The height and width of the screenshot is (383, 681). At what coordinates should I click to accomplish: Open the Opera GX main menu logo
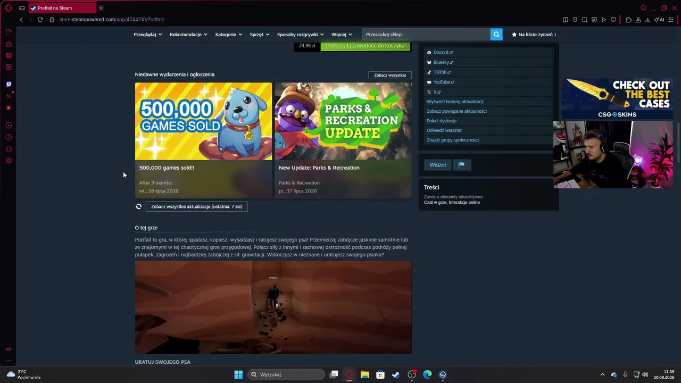tap(9, 8)
